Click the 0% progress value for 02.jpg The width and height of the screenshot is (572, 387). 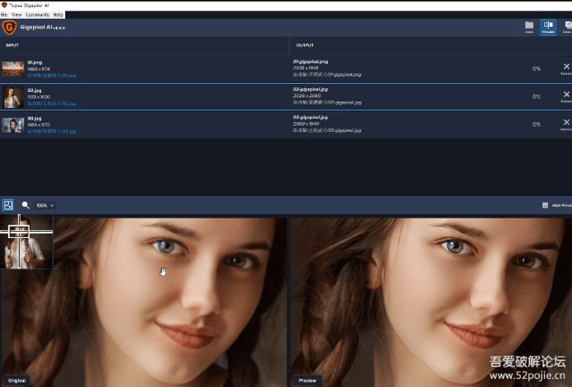(536, 97)
